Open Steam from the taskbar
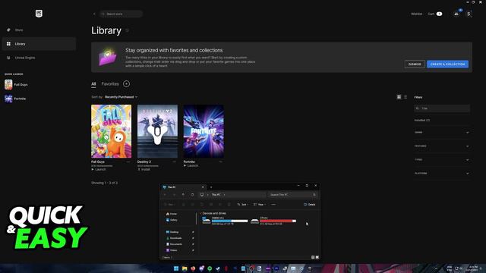The image size is (486, 273). (x=218, y=268)
